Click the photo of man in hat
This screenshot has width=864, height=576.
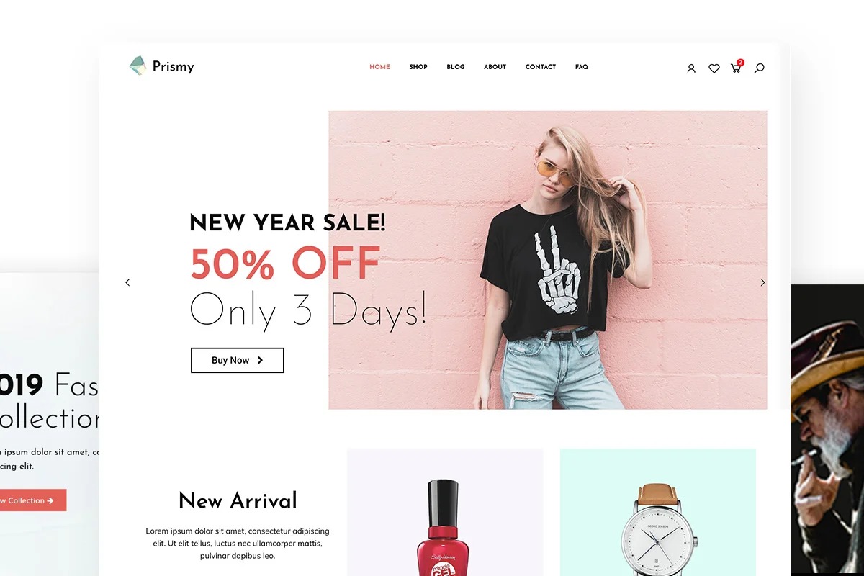pyautogui.click(x=827, y=430)
